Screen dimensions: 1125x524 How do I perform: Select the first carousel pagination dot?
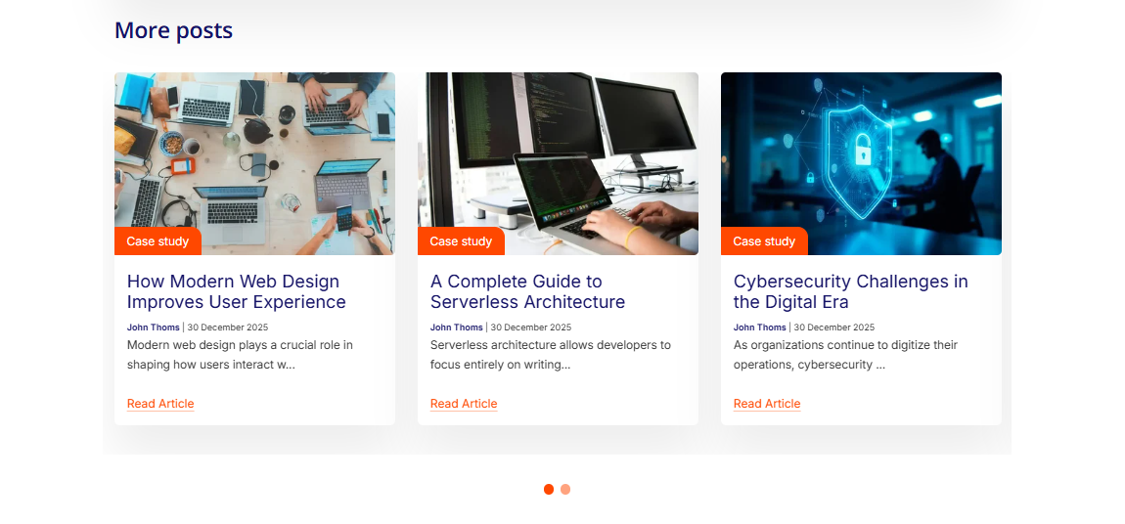coord(549,490)
